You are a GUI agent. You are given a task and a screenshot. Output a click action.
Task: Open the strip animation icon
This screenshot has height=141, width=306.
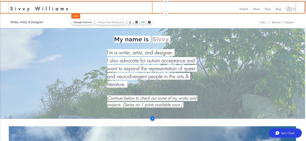[x=130, y=22]
